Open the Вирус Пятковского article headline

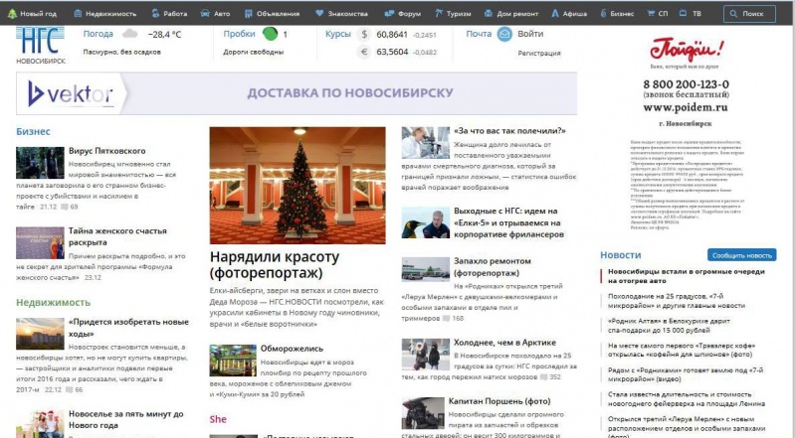coord(107,151)
